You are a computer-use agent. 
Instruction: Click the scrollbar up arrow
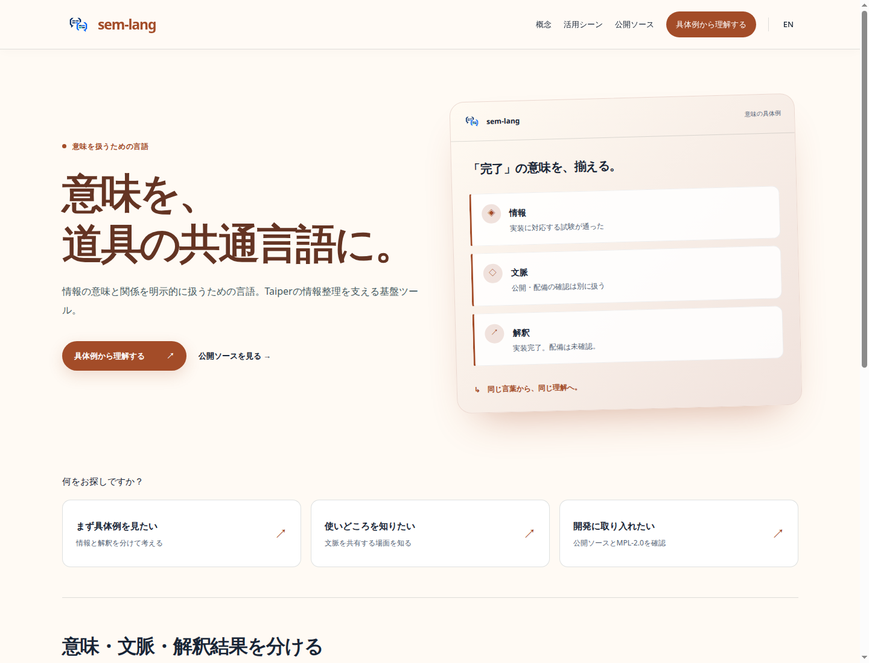click(x=864, y=5)
